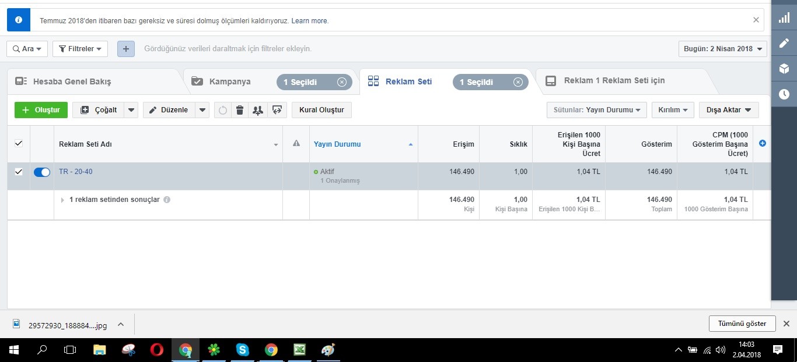Open the Learn more link

point(310,21)
